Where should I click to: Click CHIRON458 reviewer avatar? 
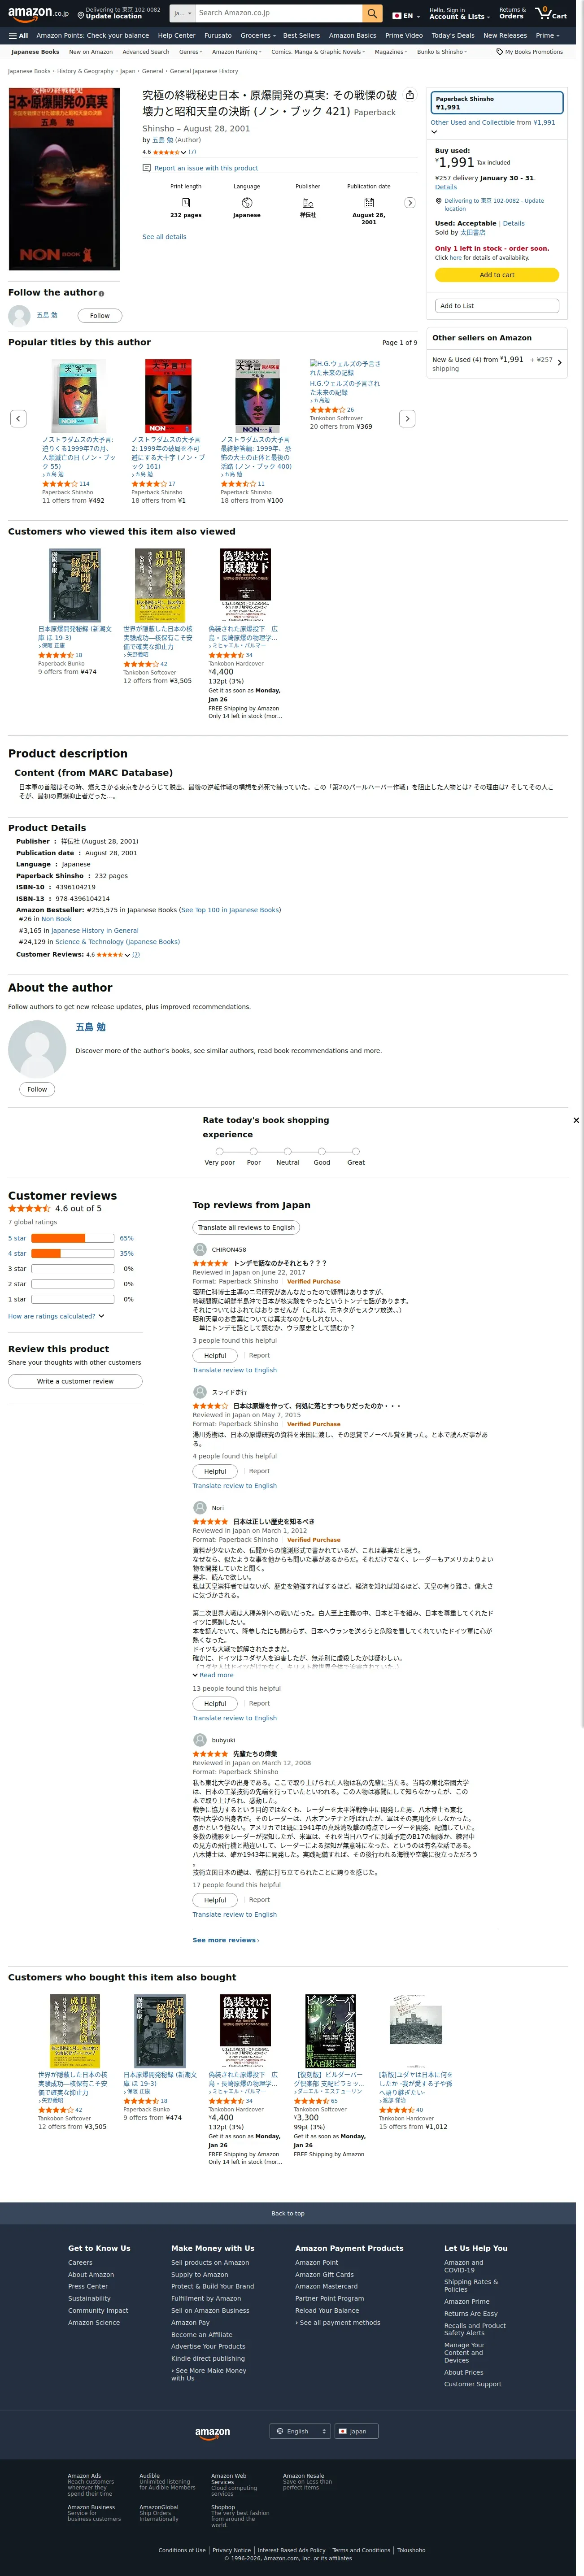pos(200,1249)
